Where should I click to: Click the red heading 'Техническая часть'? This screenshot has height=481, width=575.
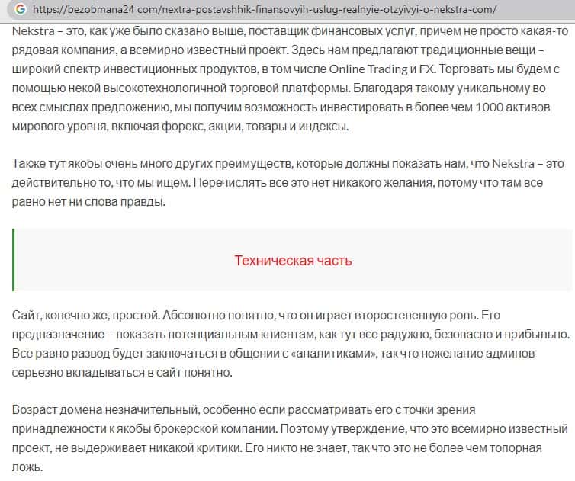[x=293, y=261]
